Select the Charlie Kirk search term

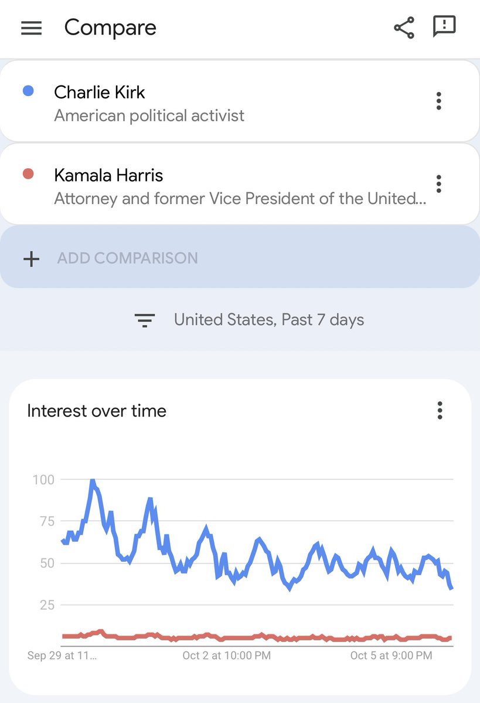pos(100,92)
